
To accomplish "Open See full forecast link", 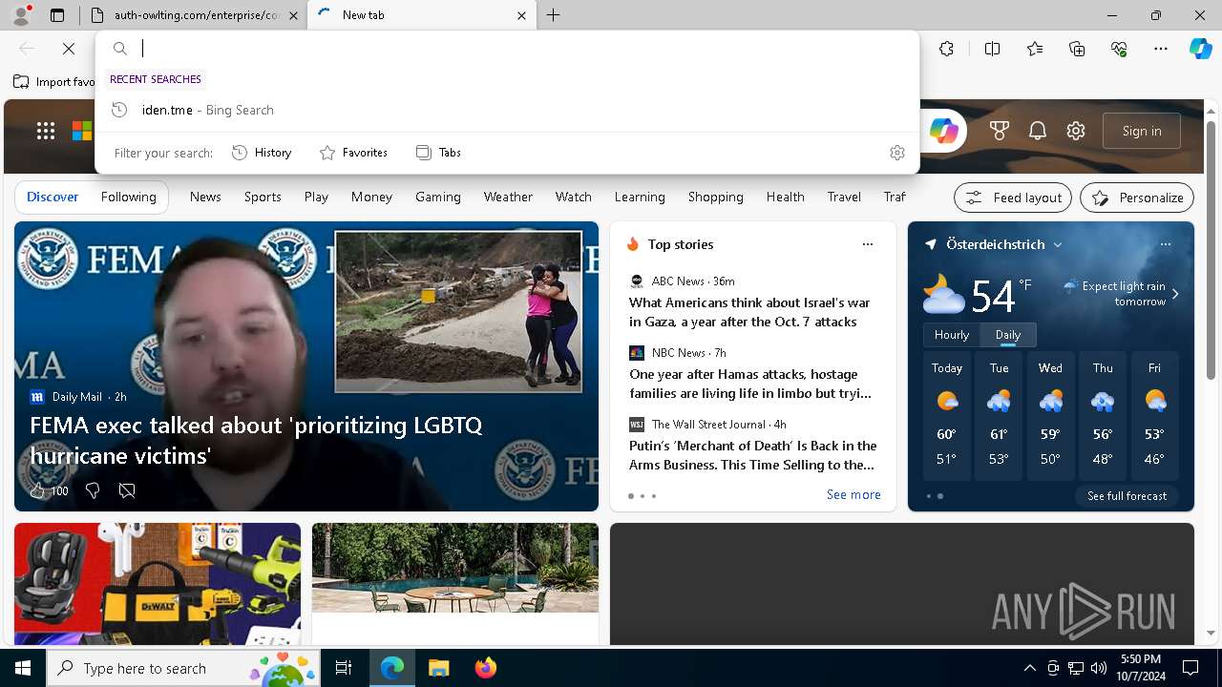I will click(1127, 496).
